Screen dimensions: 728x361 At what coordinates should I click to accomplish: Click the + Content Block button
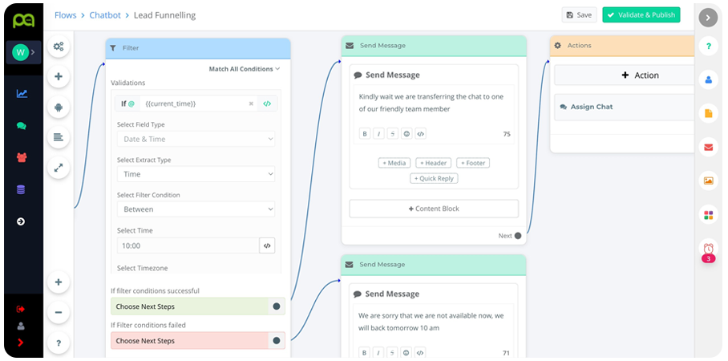point(434,209)
